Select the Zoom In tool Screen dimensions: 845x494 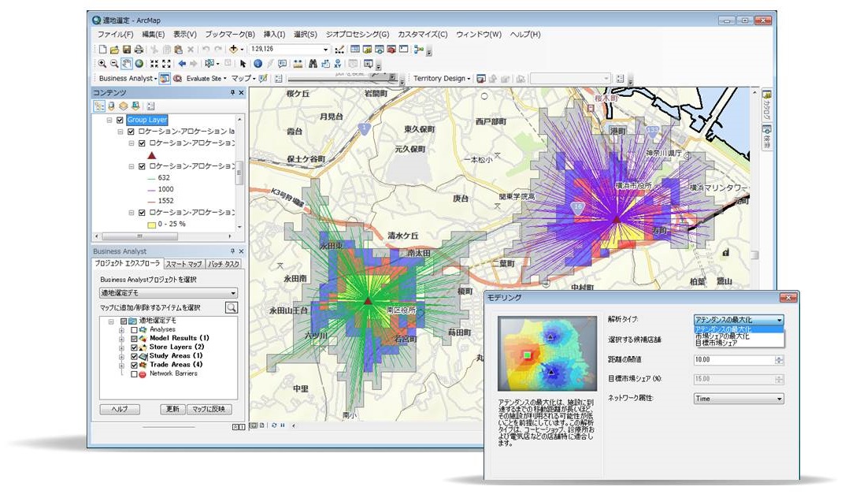(102, 64)
